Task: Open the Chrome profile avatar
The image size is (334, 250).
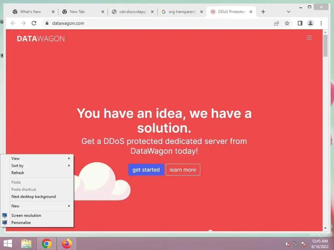Action: (311, 23)
